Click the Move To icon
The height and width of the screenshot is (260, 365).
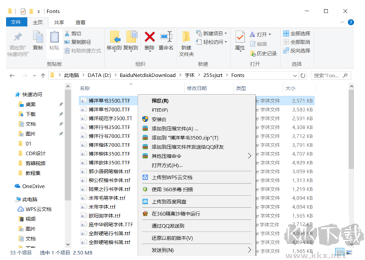pyautogui.click(x=115, y=37)
